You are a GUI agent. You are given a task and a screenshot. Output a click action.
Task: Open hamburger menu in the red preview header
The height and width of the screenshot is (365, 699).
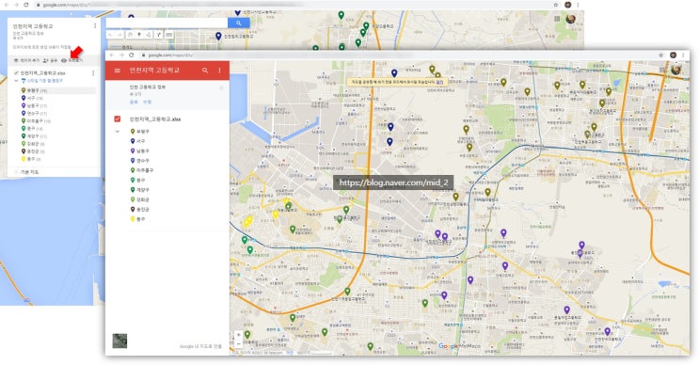[x=118, y=71]
